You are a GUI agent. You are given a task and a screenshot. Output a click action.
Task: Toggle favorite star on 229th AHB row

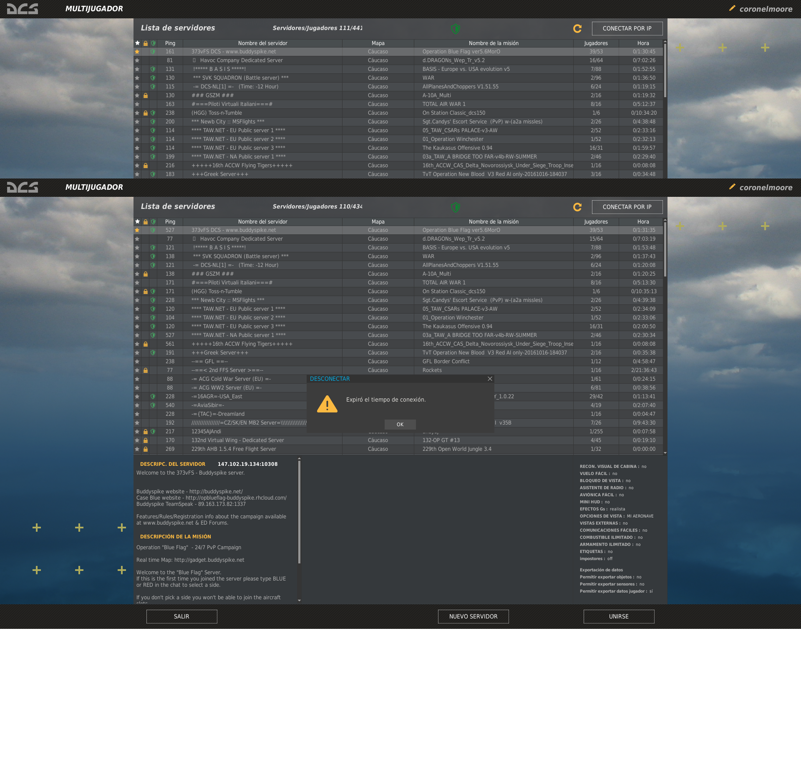pyautogui.click(x=137, y=449)
